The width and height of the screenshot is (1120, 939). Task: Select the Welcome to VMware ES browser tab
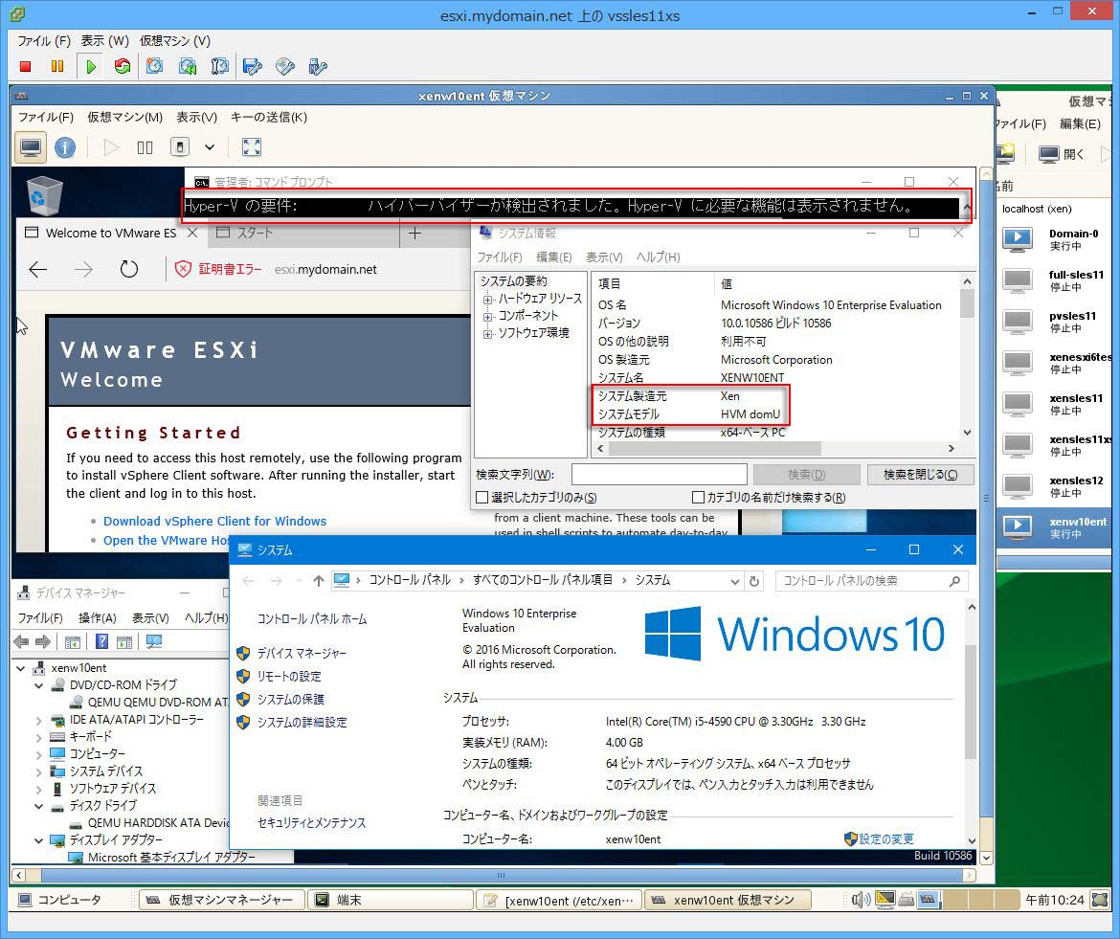(x=110, y=233)
